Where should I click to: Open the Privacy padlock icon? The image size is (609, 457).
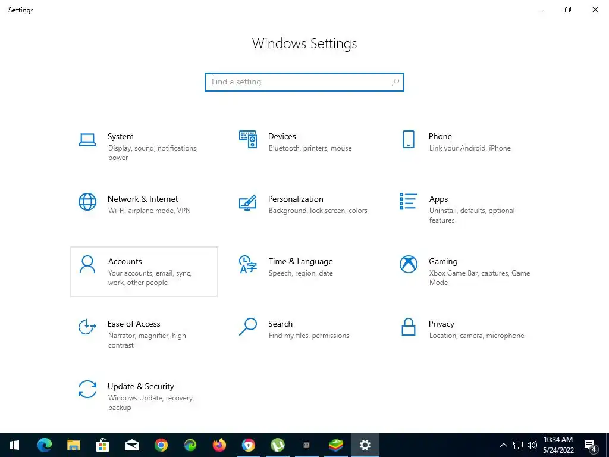tap(408, 327)
